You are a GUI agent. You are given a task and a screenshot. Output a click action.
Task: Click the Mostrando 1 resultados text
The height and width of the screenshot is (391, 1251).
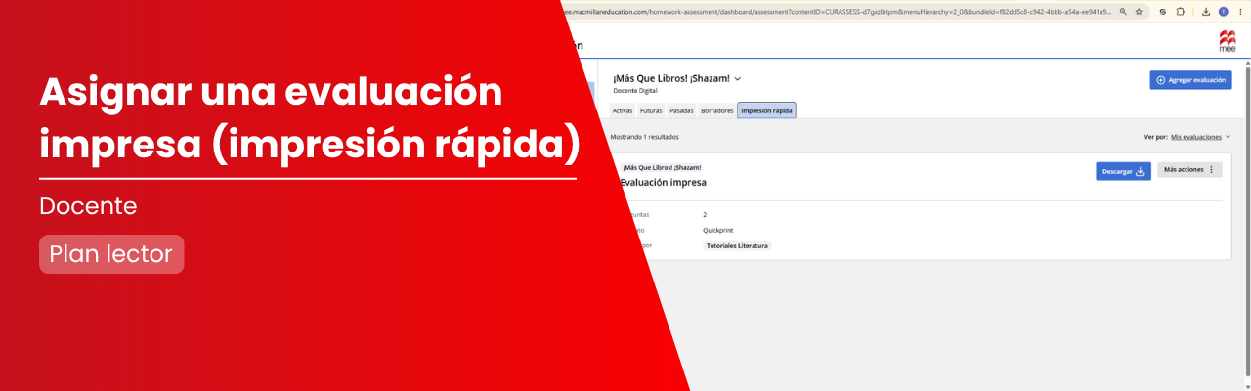coord(644,137)
